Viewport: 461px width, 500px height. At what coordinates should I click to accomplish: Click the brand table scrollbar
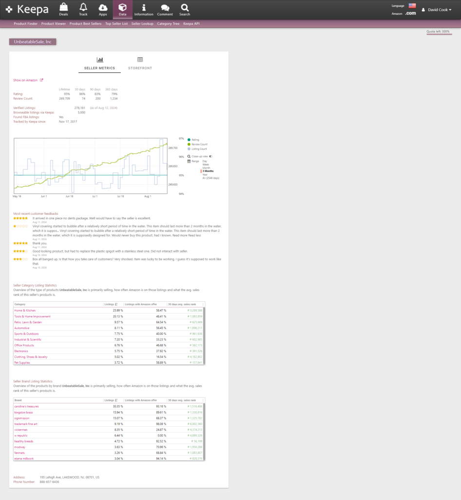[204, 432]
